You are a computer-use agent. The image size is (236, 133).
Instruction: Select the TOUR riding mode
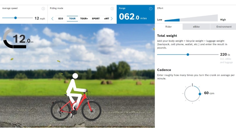[x=72, y=19]
